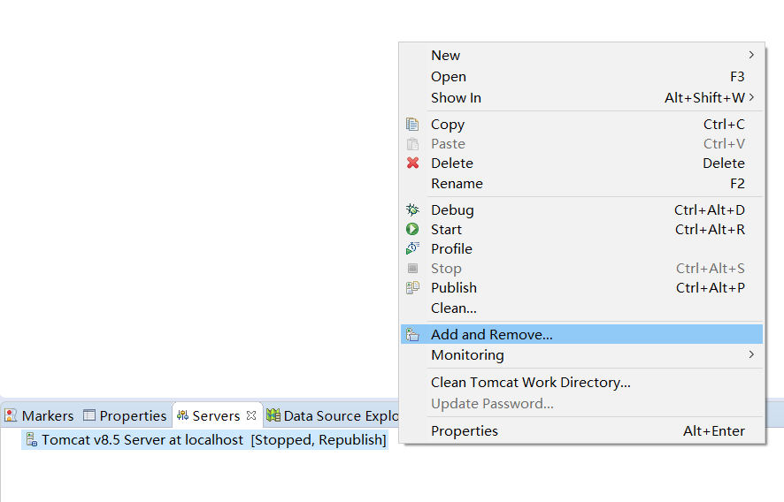Switch to the Markers tab
This screenshot has height=502, width=784.
[40, 415]
